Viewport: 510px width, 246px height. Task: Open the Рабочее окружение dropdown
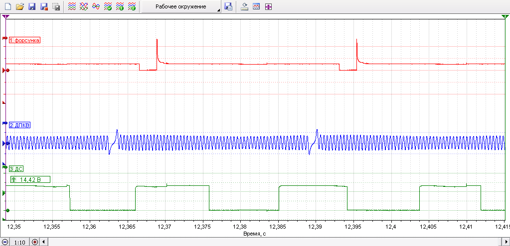181,6
